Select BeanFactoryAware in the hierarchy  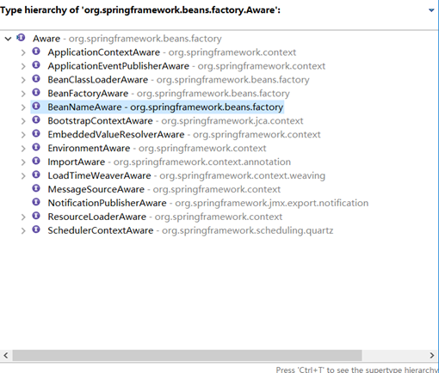tap(169, 94)
